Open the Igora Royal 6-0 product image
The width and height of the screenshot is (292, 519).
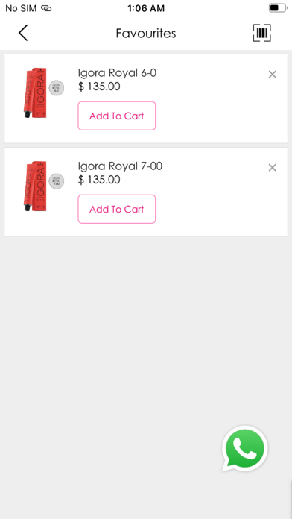pos(35,92)
